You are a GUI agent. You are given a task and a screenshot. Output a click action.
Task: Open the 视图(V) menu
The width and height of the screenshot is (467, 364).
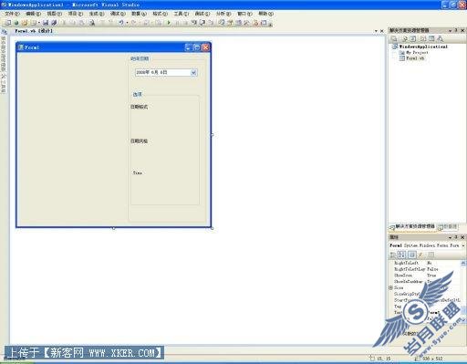(55, 14)
